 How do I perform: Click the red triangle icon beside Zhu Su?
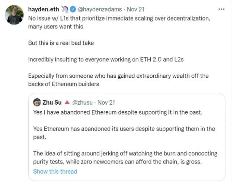coord(67,102)
